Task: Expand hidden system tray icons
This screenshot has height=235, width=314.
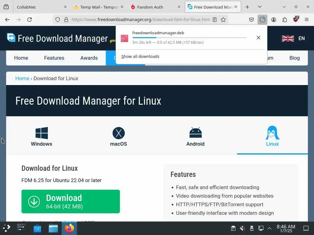Action: [x=270, y=228]
